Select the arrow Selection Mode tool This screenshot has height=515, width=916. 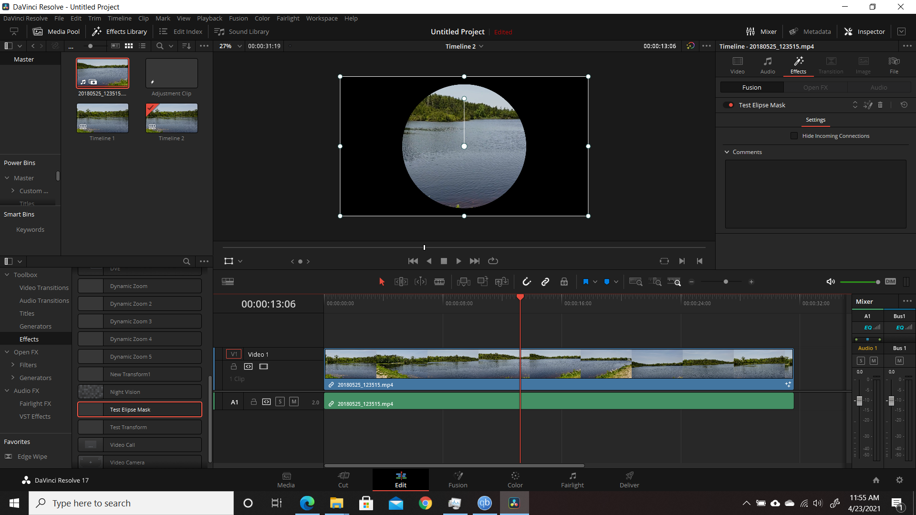click(x=382, y=282)
